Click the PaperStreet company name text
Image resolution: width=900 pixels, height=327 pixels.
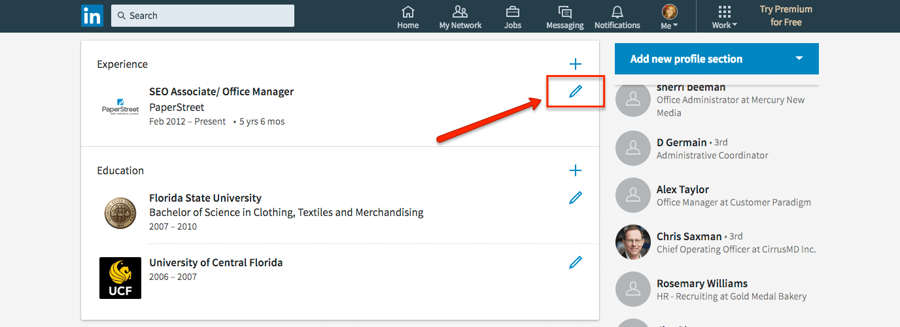click(177, 107)
